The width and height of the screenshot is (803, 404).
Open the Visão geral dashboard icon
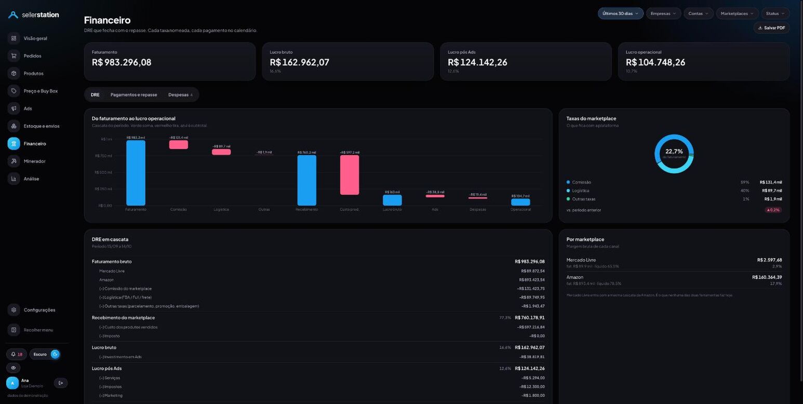click(x=14, y=38)
